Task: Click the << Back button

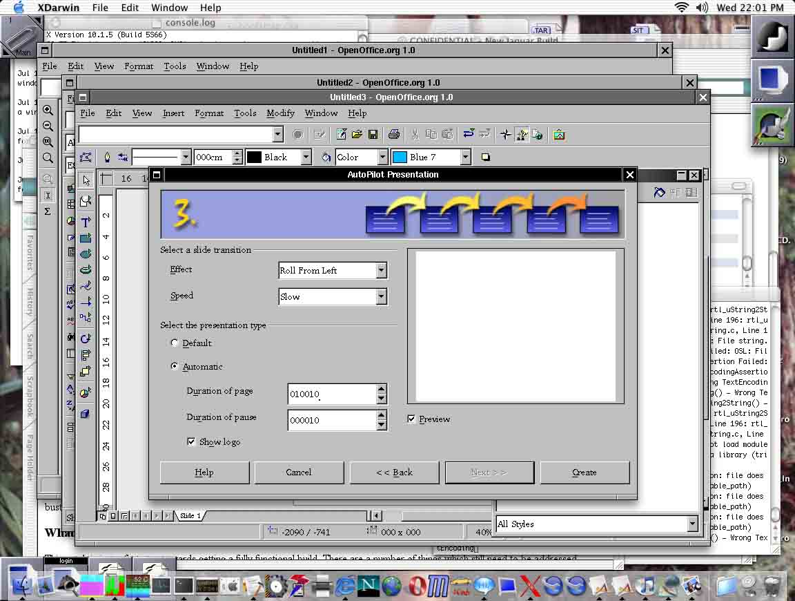Action: point(394,472)
